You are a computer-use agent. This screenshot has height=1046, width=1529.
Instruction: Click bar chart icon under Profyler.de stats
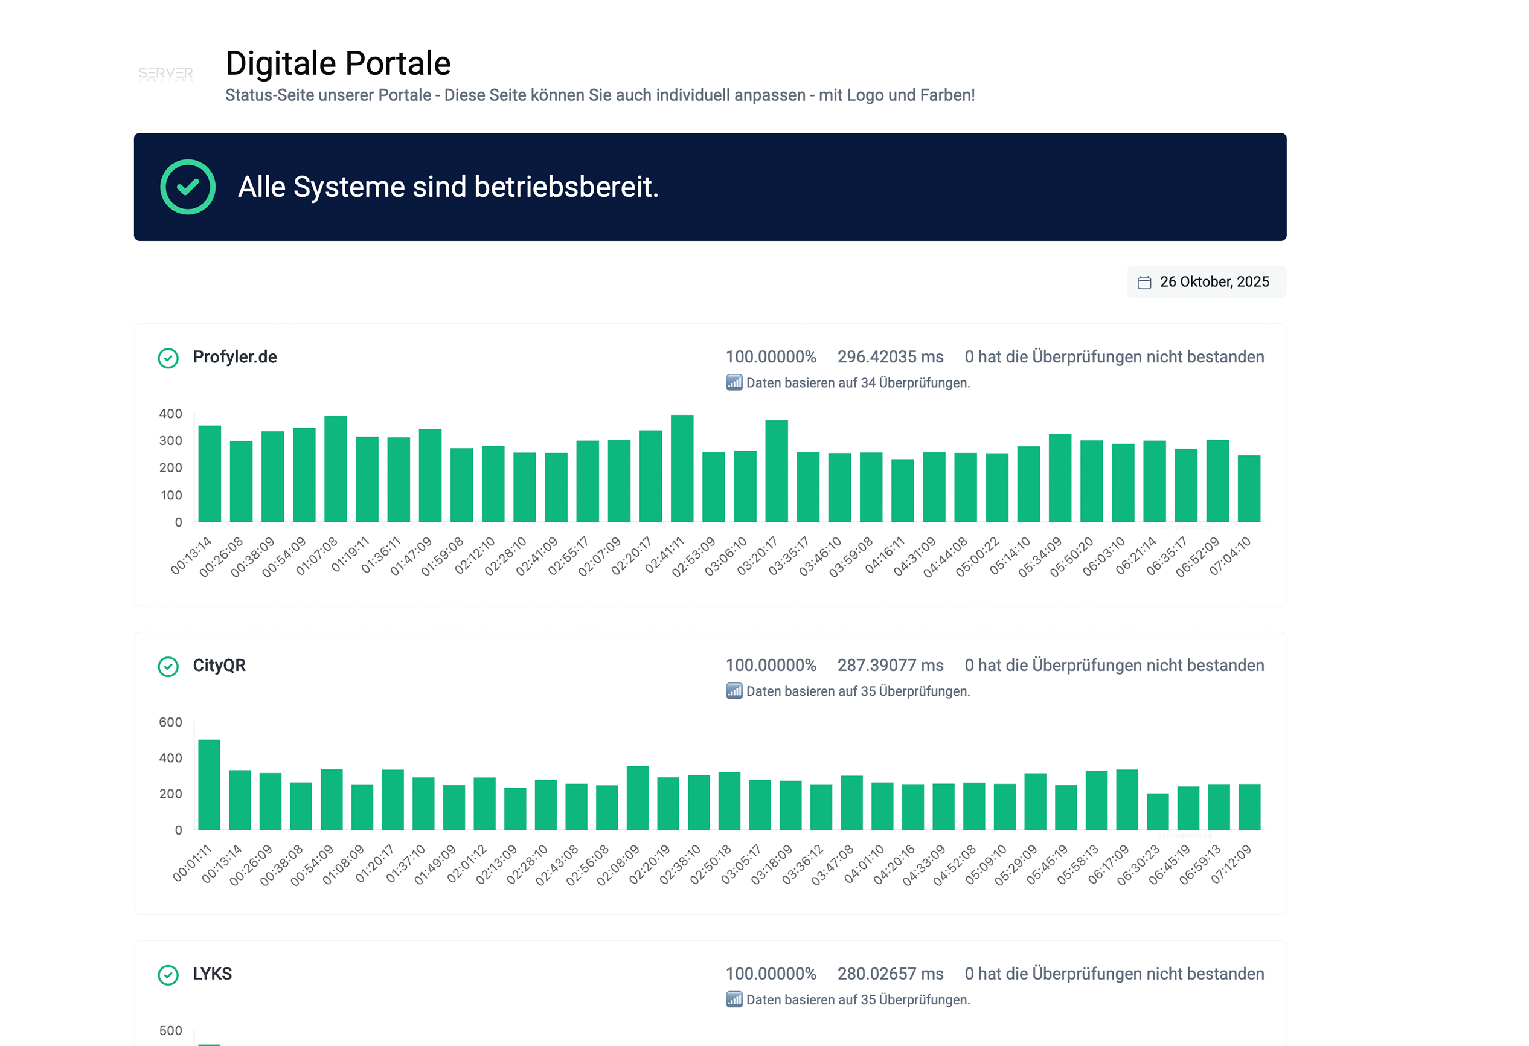tap(734, 382)
